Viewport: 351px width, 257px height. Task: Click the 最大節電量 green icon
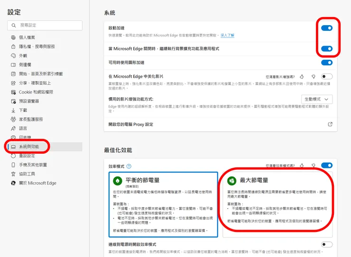(x=232, y=181)
